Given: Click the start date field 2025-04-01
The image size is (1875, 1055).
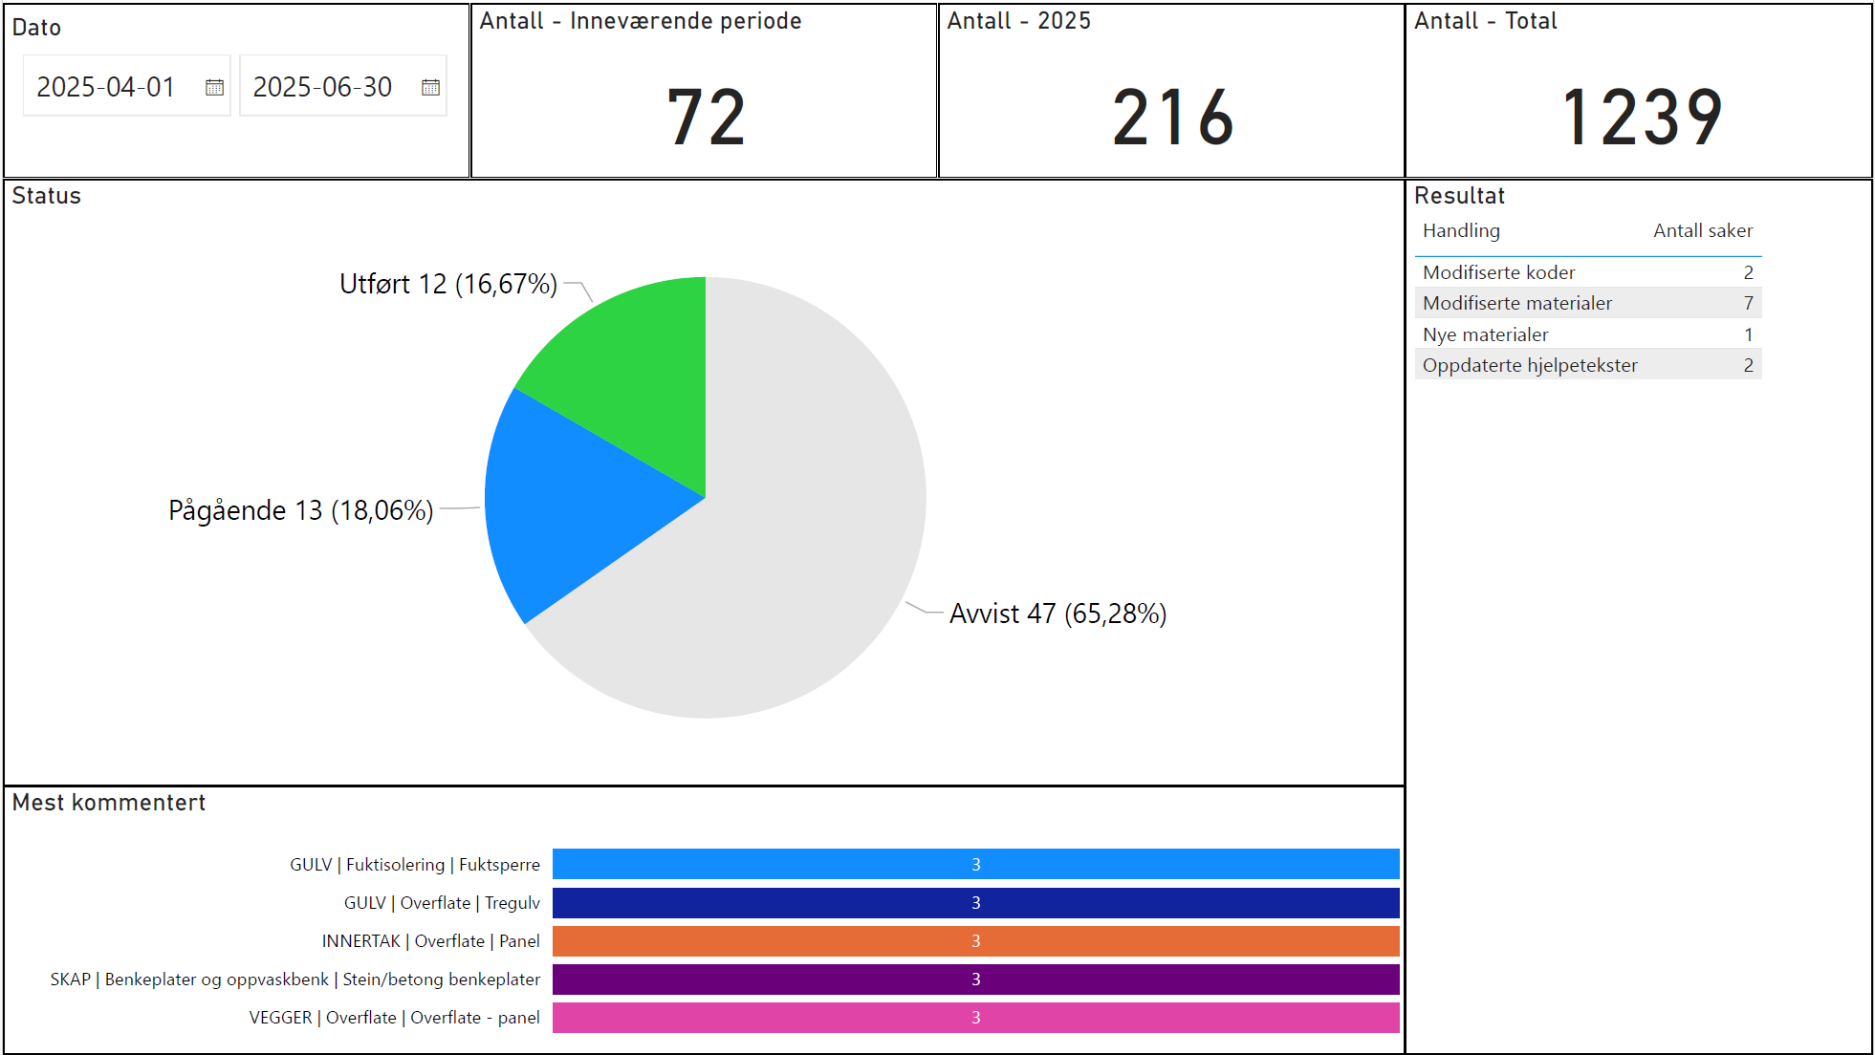Looking at the screenshot, I should 106,87.
